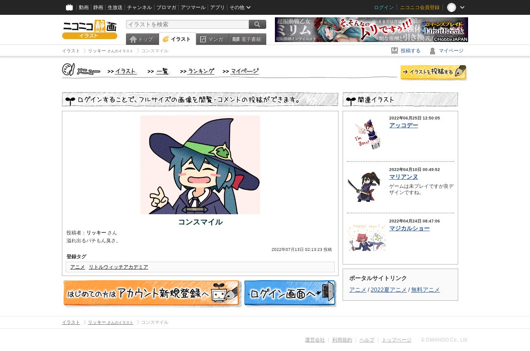
Task: Open トップページ footer link
Action: (x=397, y=340)
